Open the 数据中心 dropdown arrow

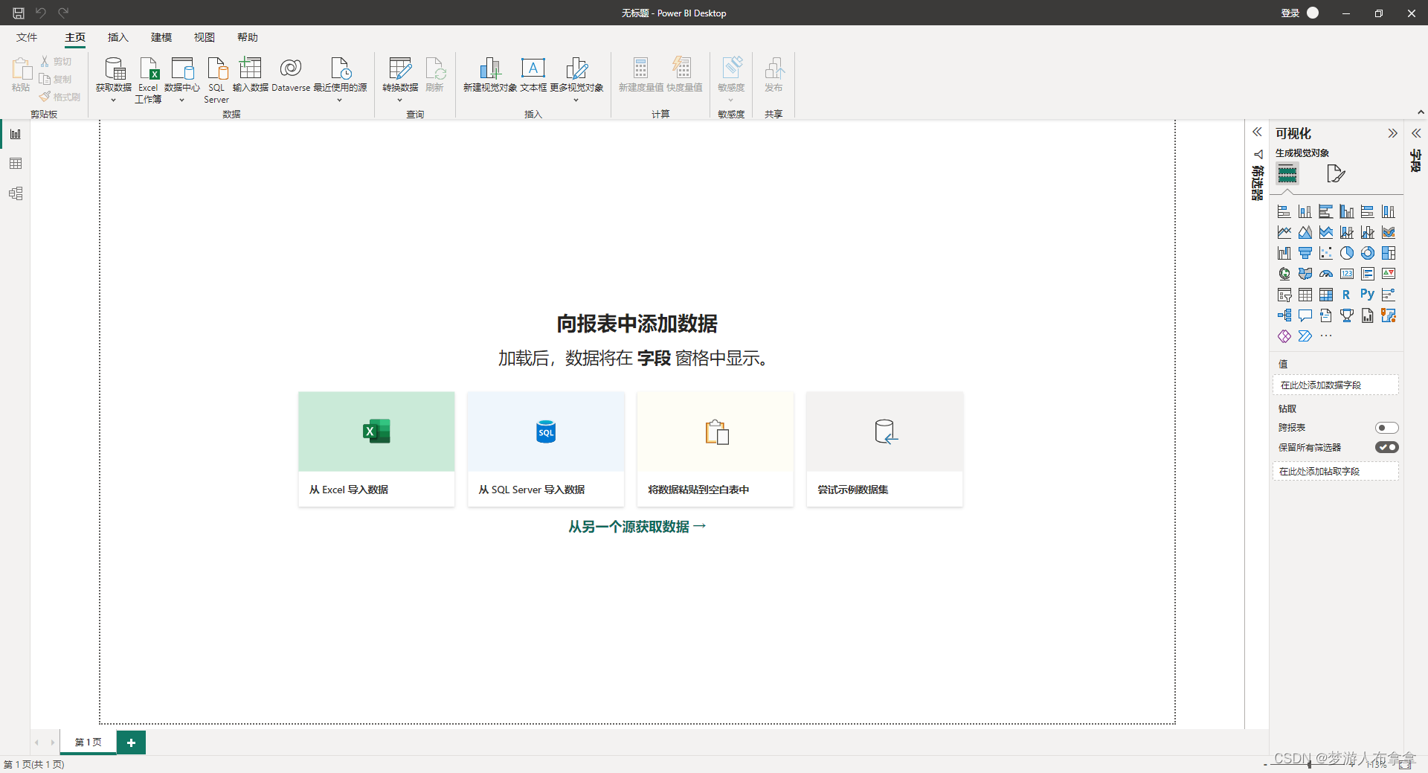(x=181, y=100)
